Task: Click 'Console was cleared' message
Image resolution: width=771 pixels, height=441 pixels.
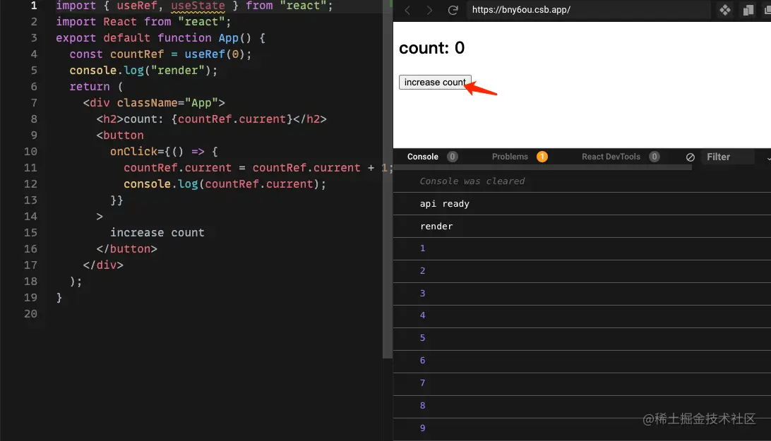Action: pyautogui.click(x=472, y=181)
